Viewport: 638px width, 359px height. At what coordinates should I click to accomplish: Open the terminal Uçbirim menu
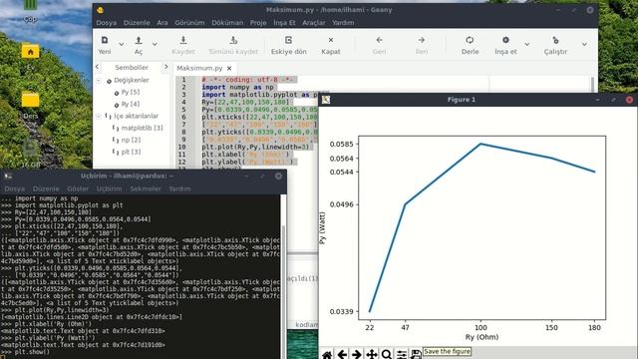click(109, 188)
